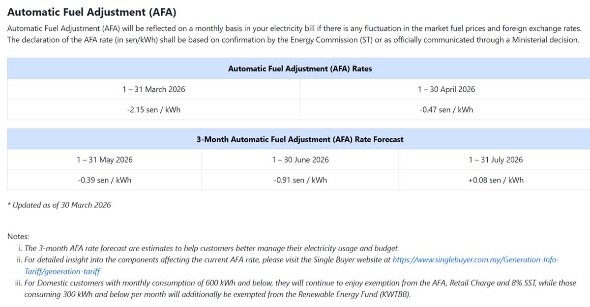Click the sentence about monthly electricity bill fluctuation
This screenshot has width=590, height=307.
[294, 28]
